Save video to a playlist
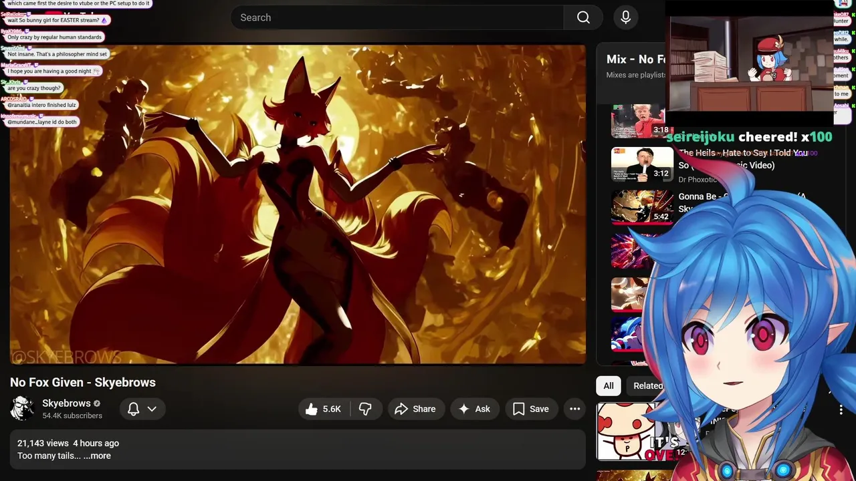 click(x=531, y=409)
